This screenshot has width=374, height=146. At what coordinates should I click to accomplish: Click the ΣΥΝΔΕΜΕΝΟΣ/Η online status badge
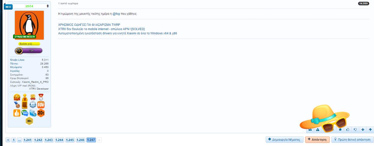pyautogui.click(x=25, y=37)
